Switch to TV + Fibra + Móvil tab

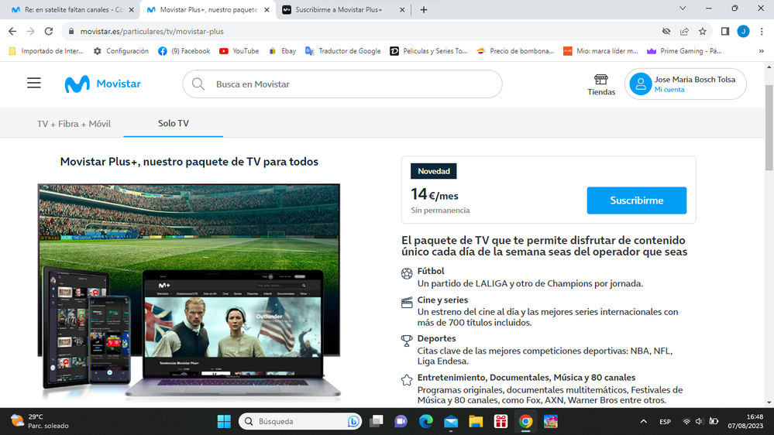[x=74, y=124]
